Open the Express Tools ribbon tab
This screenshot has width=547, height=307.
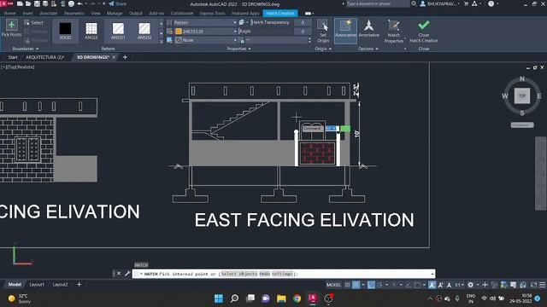212,14
